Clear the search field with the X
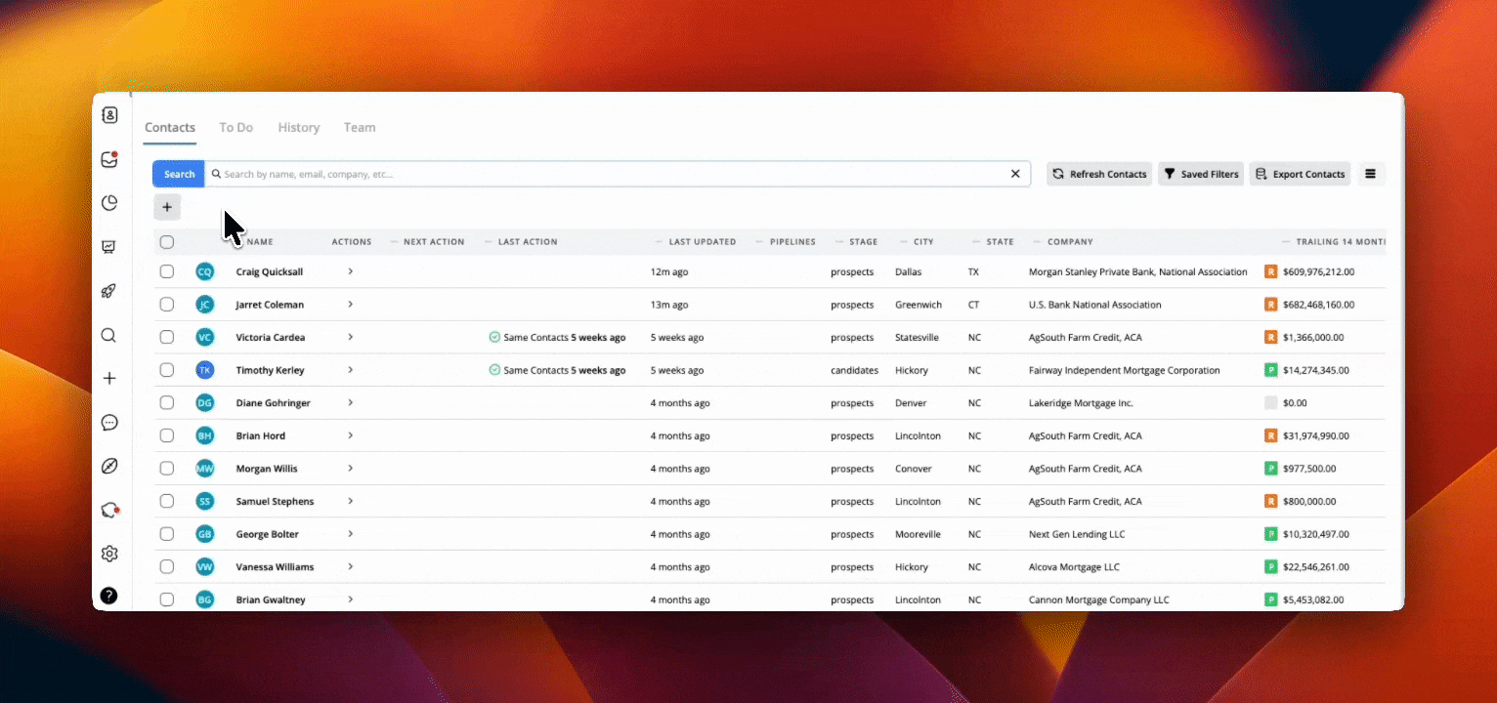Image resolution: width=1497 pixels, height=703 pixels. click(x=1015, y=174)
